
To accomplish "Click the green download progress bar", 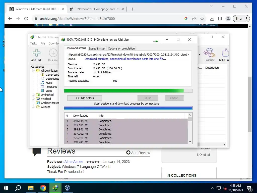I will point(128,91).
